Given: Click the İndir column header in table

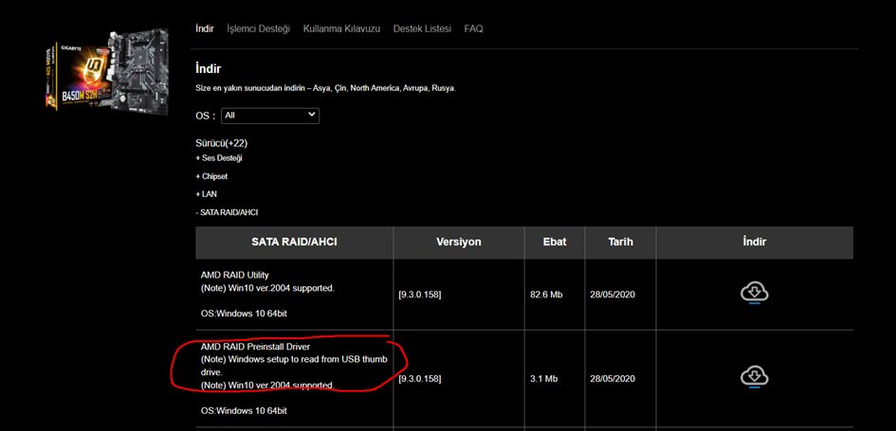Looking at the screenshot, I should pyautogui.click(x=755, y=242).
